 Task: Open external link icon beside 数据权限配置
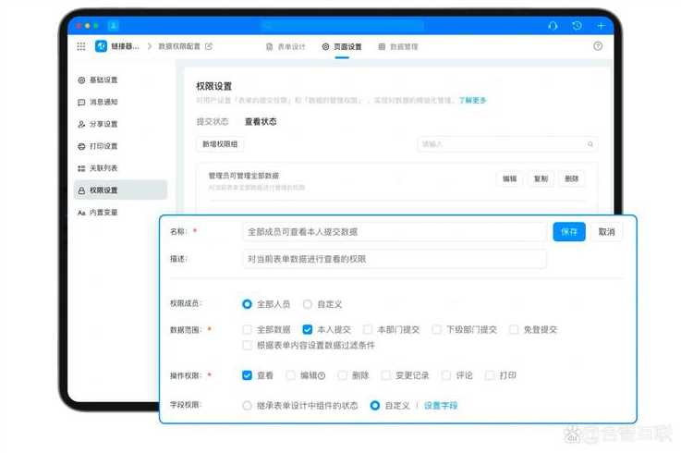(209, 46)
